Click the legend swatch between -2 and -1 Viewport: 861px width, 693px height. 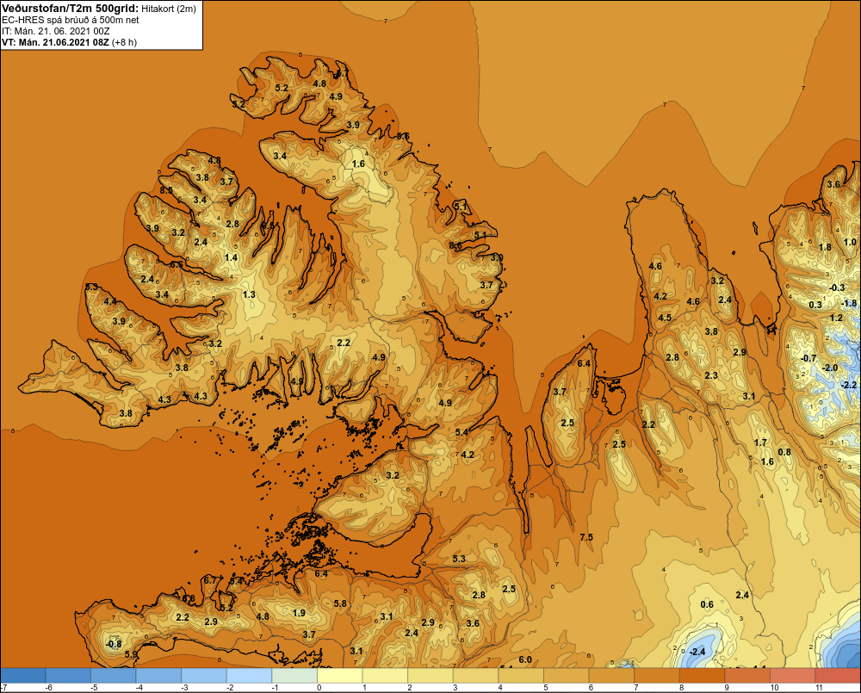pos(250,676)
